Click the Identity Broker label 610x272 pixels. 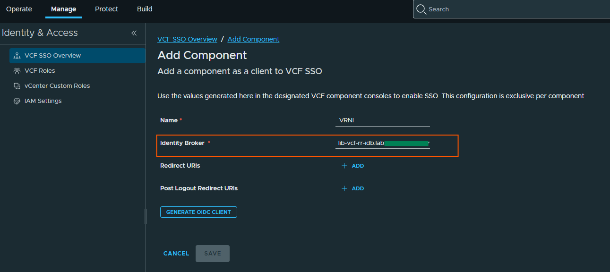click(182, 143)
